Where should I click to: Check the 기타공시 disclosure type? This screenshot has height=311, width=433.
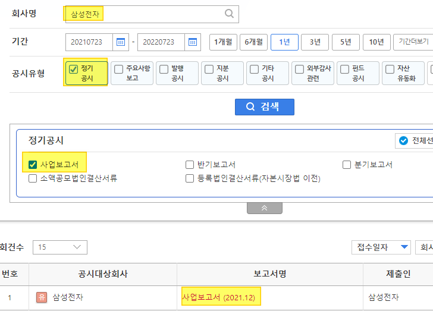click(254, 69)
